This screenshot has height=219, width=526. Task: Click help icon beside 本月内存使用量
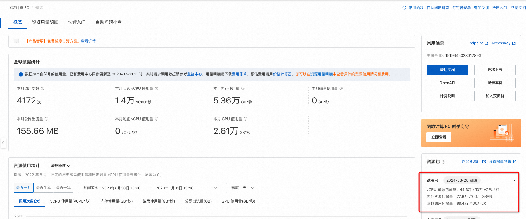(243, 89)
